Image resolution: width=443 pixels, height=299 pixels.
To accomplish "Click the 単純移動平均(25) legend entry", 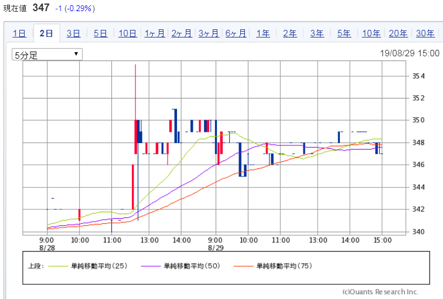I will (x=99, y=266).
